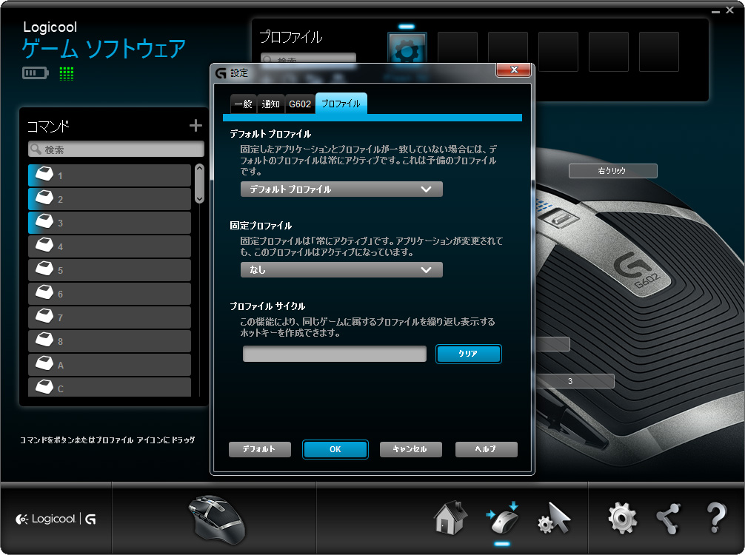
Task: Click the share icon in bottom bar
Action: tap(668, 519)
